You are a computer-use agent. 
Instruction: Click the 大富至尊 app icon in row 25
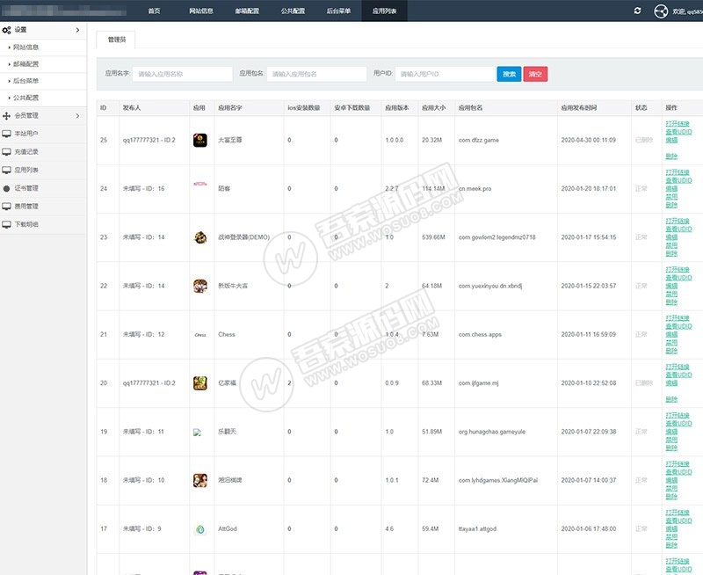[x=200, y=140]
